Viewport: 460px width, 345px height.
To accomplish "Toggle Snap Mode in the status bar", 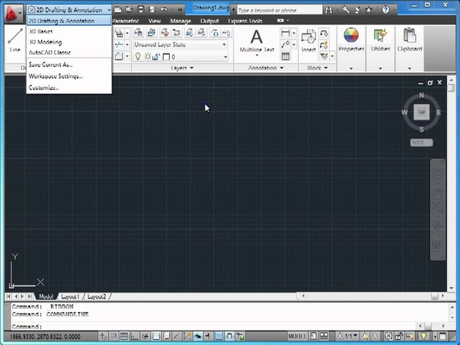I will (x=113, y=336).
